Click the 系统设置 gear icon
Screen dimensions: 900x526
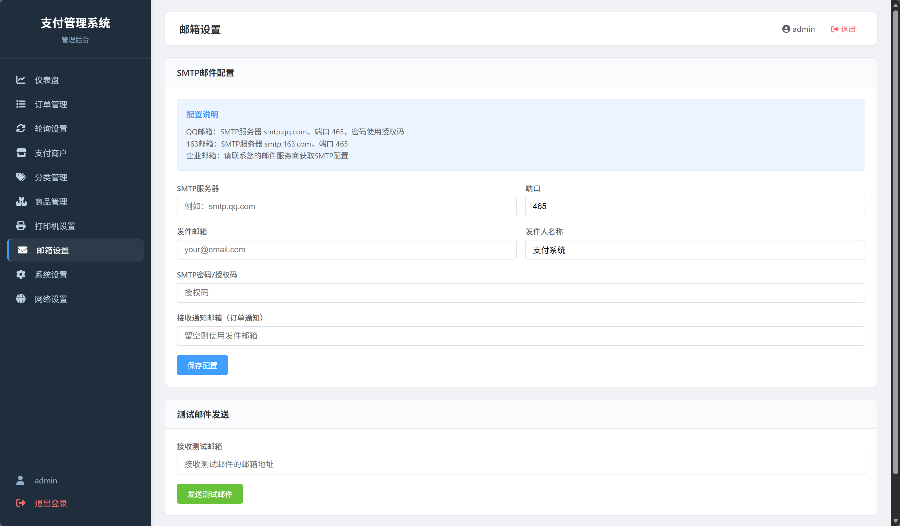point(21,274)
